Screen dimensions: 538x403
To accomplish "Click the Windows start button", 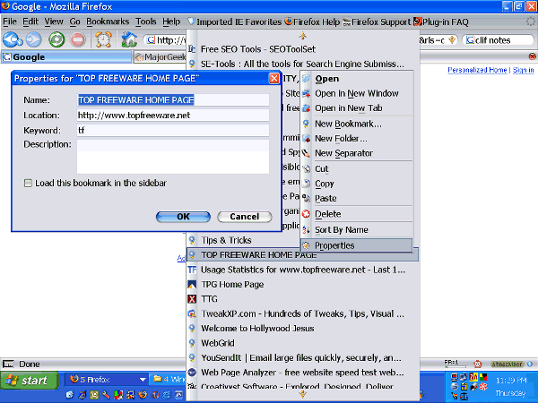I will [x=30, y=381].
